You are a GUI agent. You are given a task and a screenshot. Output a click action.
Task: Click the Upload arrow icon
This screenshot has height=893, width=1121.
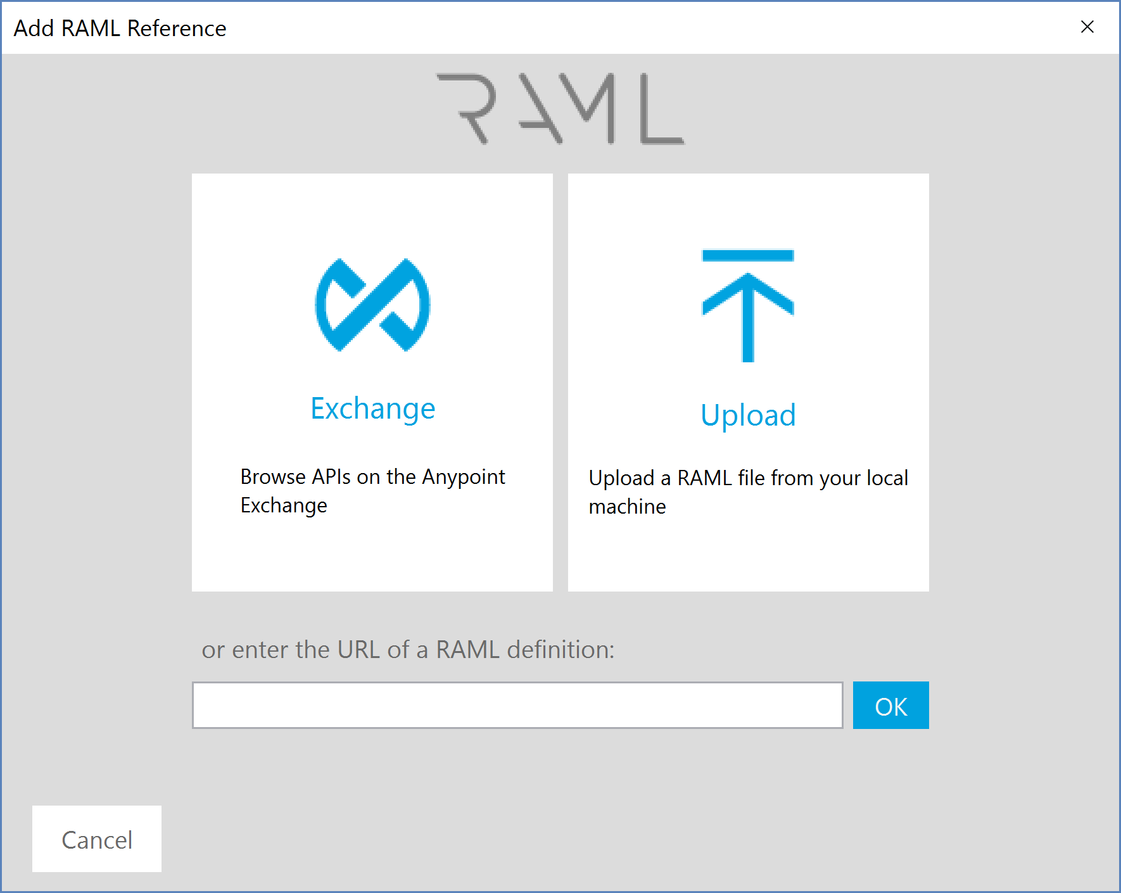748,306
